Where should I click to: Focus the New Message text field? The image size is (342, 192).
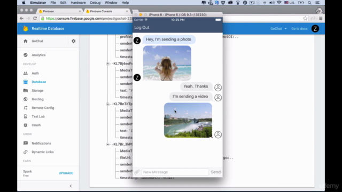(175, 172)
